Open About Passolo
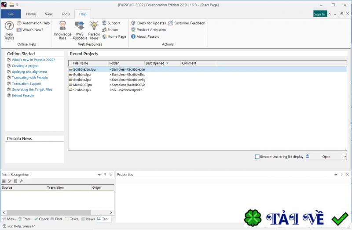 point(146,36)
